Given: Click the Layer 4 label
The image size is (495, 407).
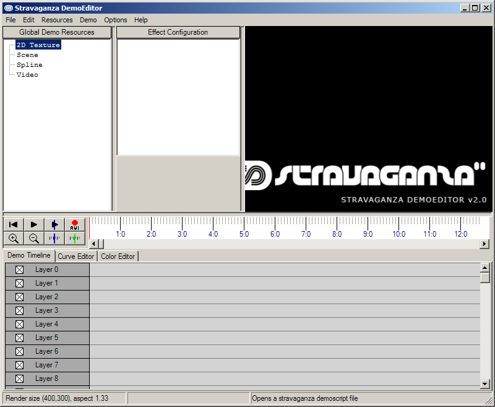Looking at the screenshot, I should click(47, 324).
